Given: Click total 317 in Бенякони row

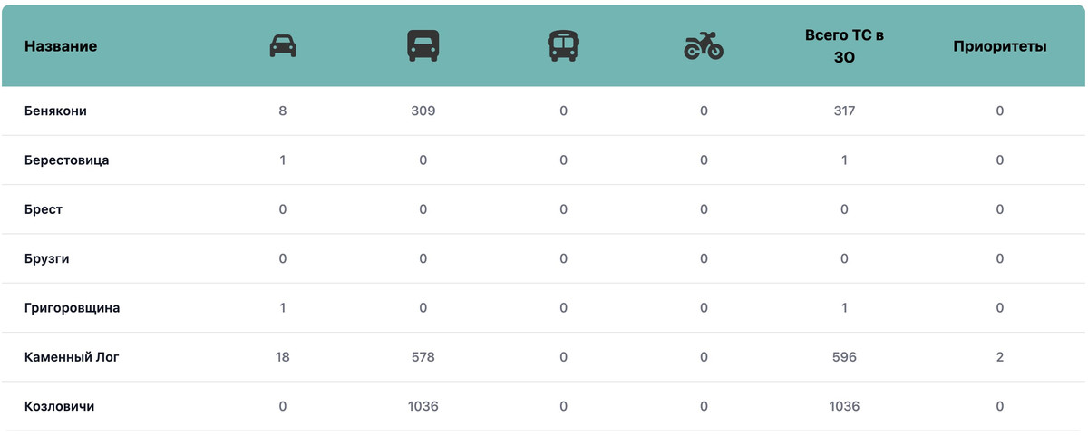Looking at the screenshot, I should coord(844,111).
